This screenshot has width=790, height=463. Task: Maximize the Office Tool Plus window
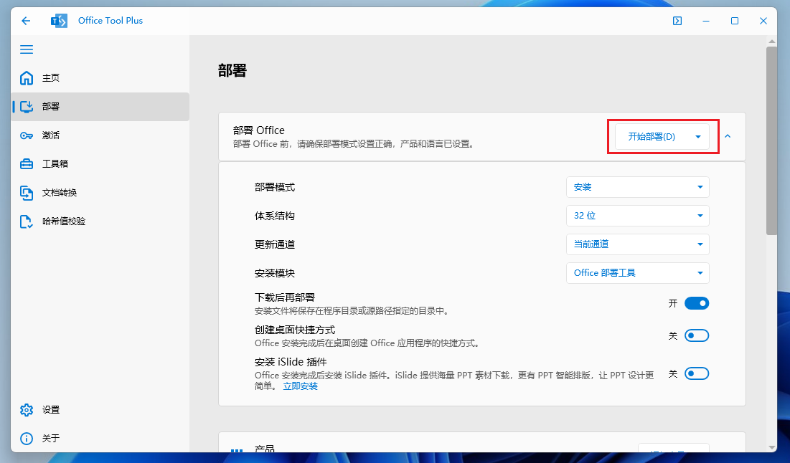[735, 21]
